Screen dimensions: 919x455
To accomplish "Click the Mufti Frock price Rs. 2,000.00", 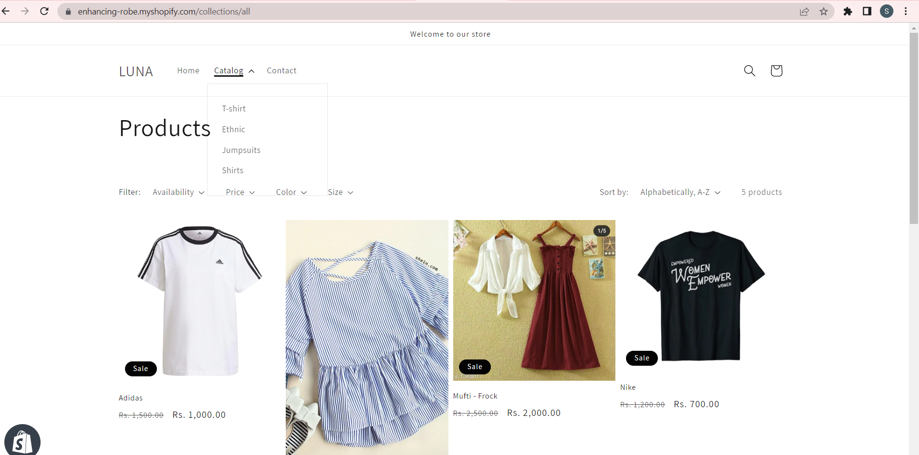I will point(534,413).
